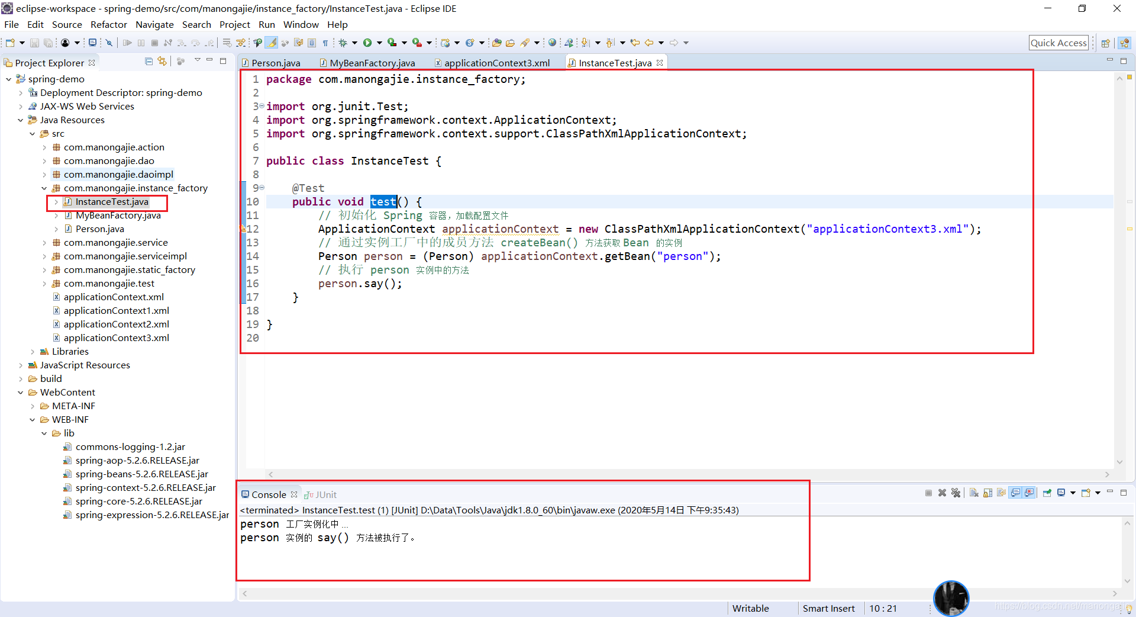This screenshot has height=617, width=1136.
Task: Click the Save icon in the toolbar
Action: (34, 43)
